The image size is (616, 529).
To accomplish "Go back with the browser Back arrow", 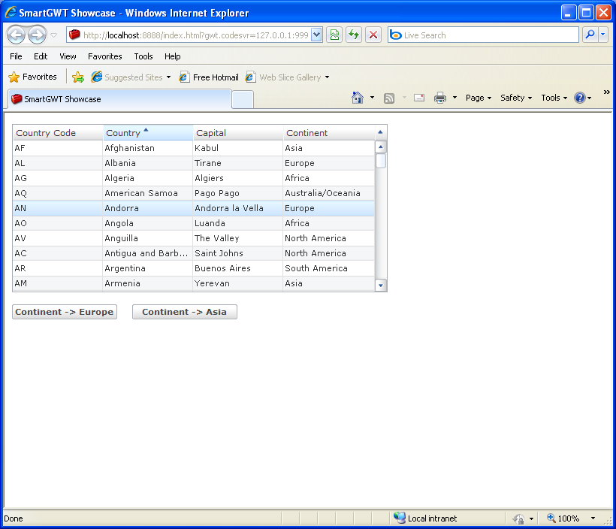I will [17, 35].
